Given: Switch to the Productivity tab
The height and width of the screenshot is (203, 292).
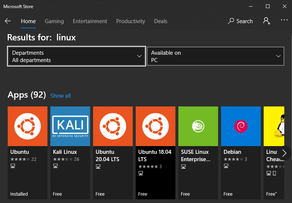Looking at the screenshot, I should (x=131, y=21).
